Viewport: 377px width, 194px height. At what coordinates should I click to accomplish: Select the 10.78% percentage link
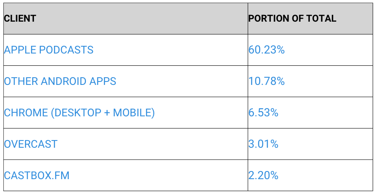point(266,82)
